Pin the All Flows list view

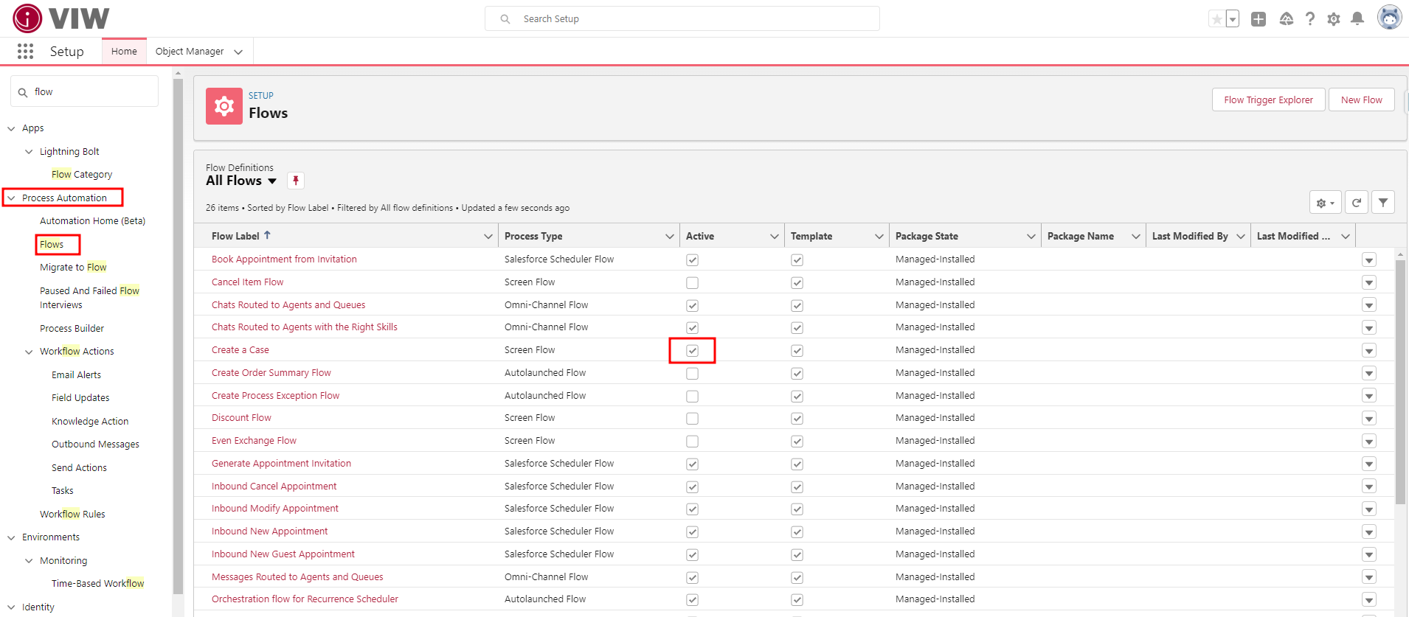[x=296, y=181]
